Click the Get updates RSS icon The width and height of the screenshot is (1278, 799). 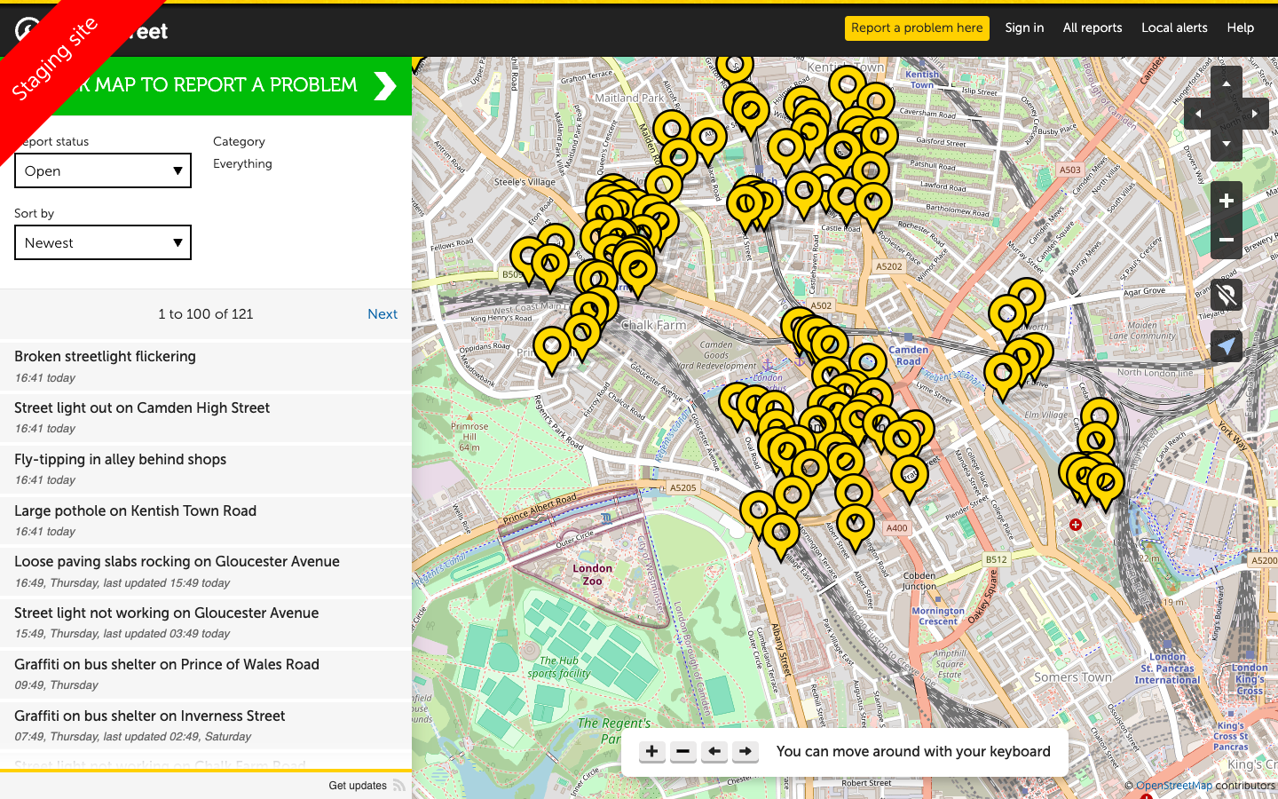point(398,785)
